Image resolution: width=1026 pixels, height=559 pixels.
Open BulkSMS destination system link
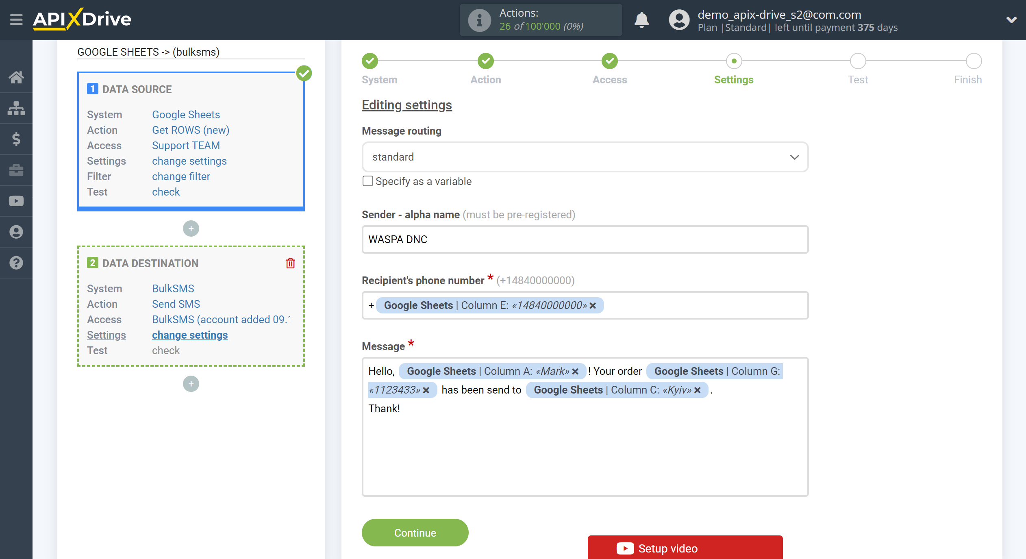173,289
